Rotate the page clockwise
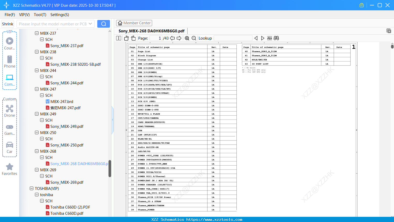This screenshot has width=394, height=222. (133, 38)
